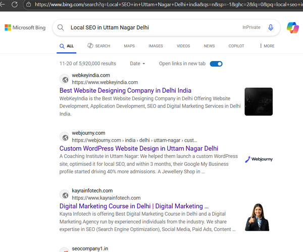Toggle Open links in new tab

[216, 64]
